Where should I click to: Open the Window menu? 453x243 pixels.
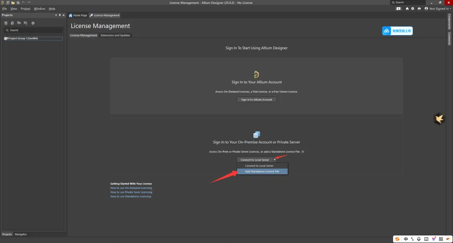[x=39, y=9]
